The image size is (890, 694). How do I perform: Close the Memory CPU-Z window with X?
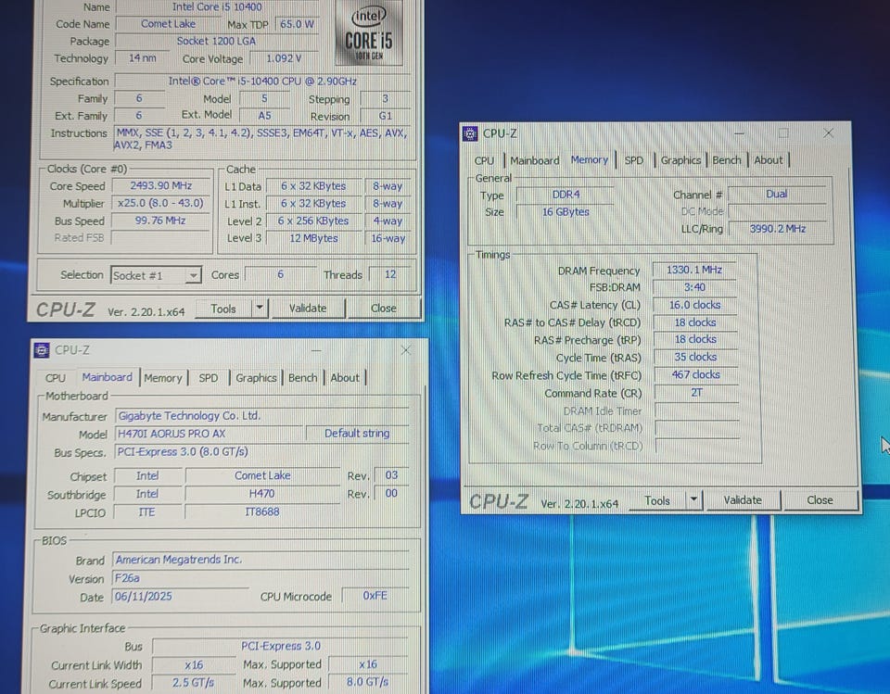[828, 133]
